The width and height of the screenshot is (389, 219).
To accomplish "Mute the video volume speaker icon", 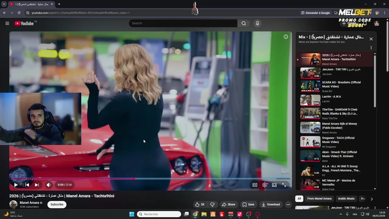I will pyautogui.click(x=49, y=185).
